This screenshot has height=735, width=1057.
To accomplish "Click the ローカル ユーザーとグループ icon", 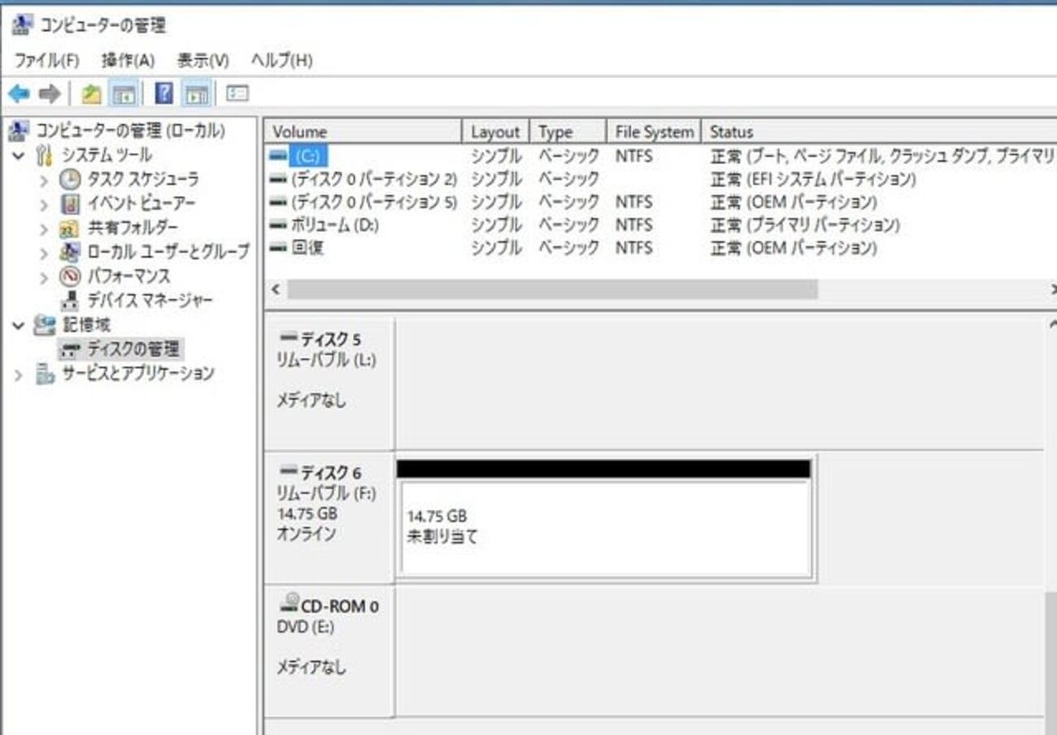I will tap(71, 252).
